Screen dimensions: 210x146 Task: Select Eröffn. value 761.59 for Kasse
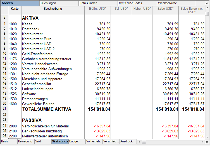point(98,24)
